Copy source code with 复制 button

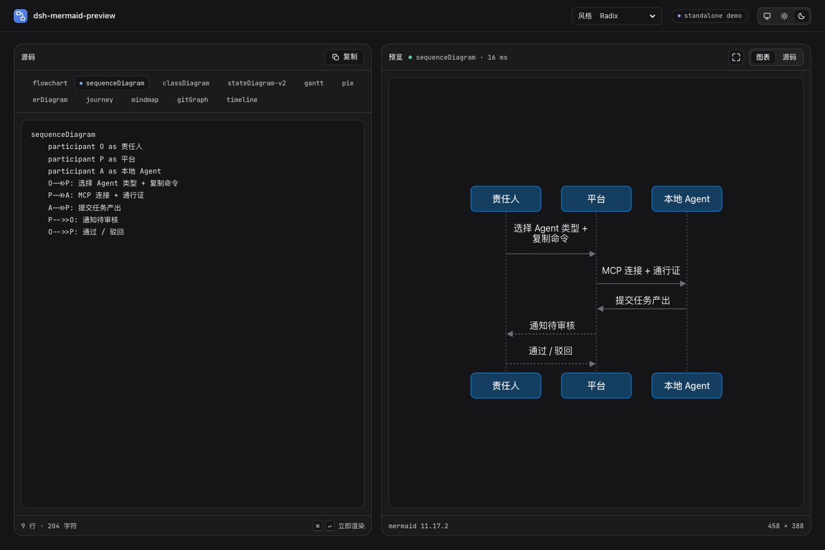(344, 57)
